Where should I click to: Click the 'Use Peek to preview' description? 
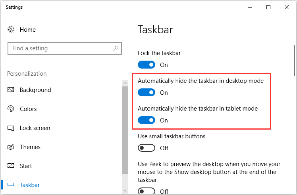(209, 172)
